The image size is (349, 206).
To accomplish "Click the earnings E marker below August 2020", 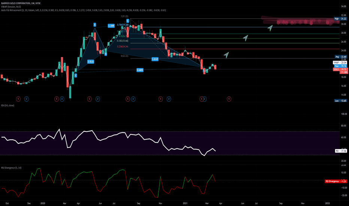I will (x=128, y=99).
